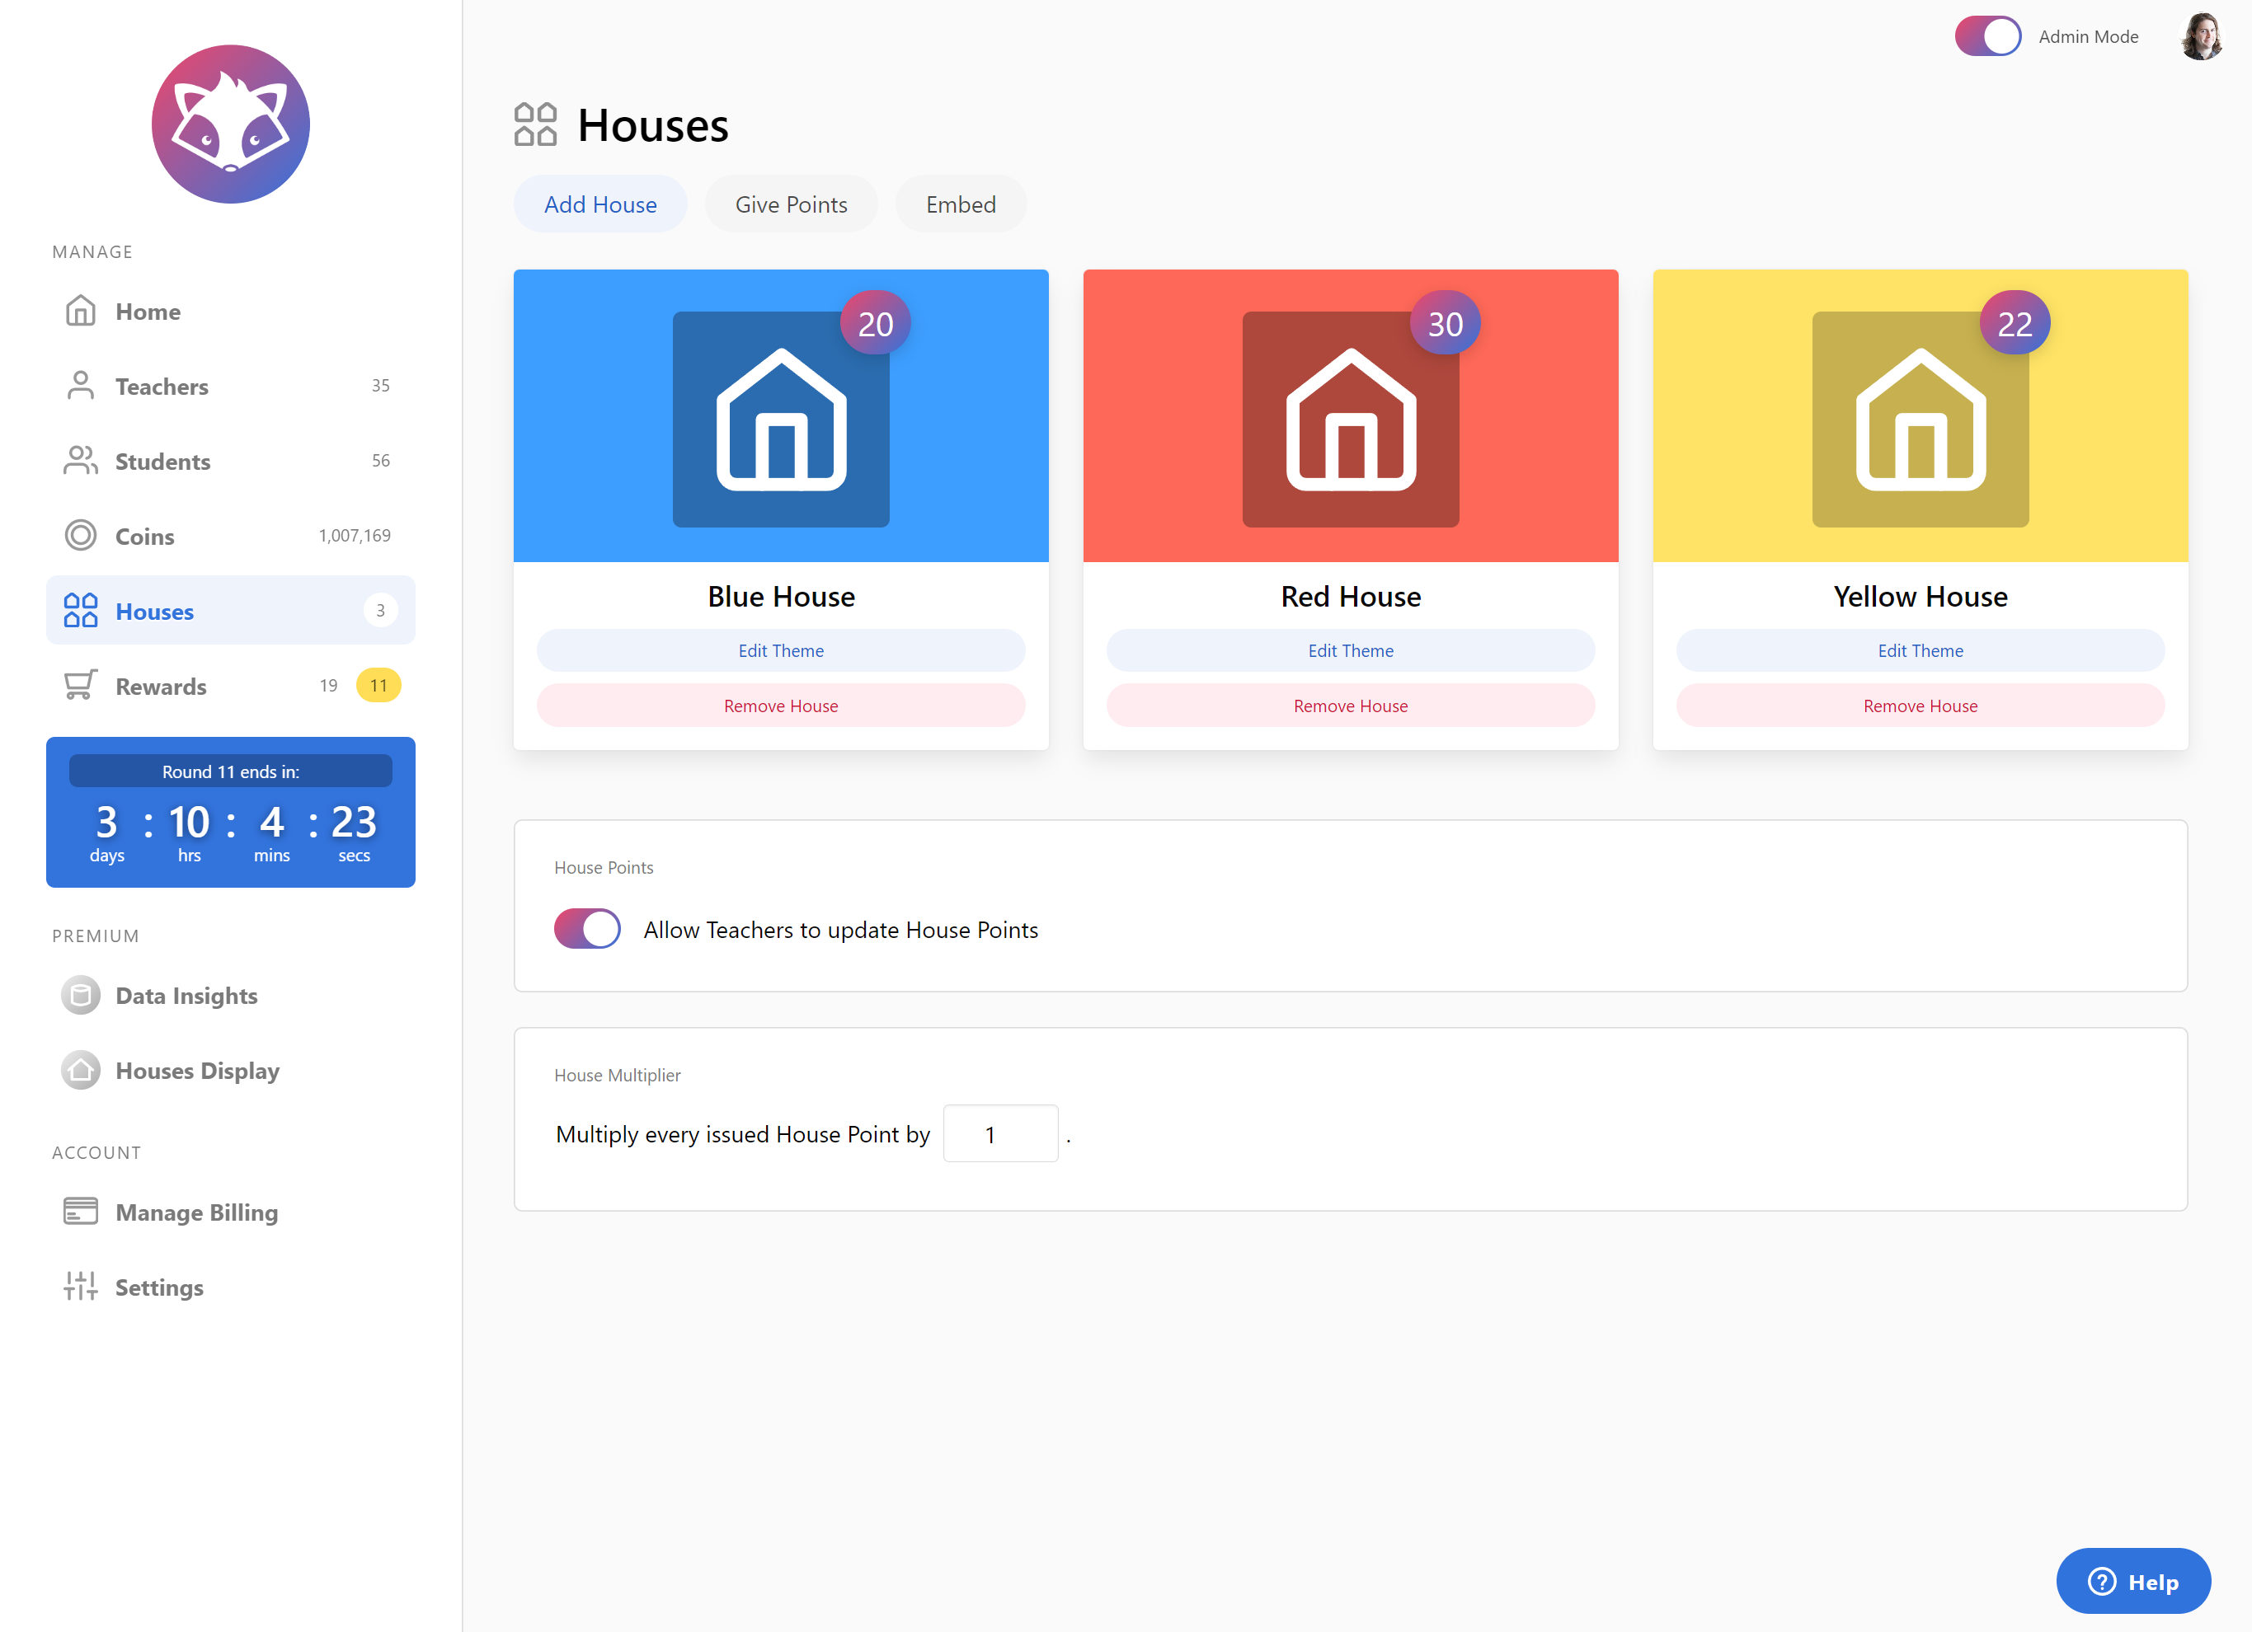This screenshot has height=1632, width=2252.
Task: Click the Data Insights database icon
Action: pyautogui.click(x=81, y=996)
